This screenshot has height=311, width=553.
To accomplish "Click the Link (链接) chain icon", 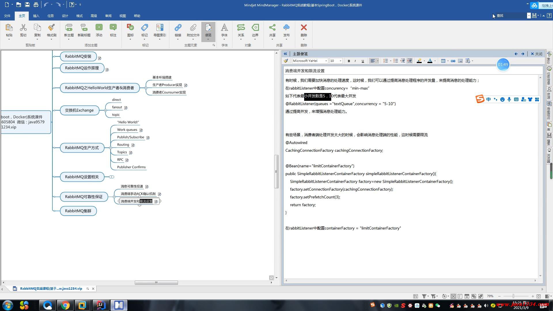I will coord(178,28).
